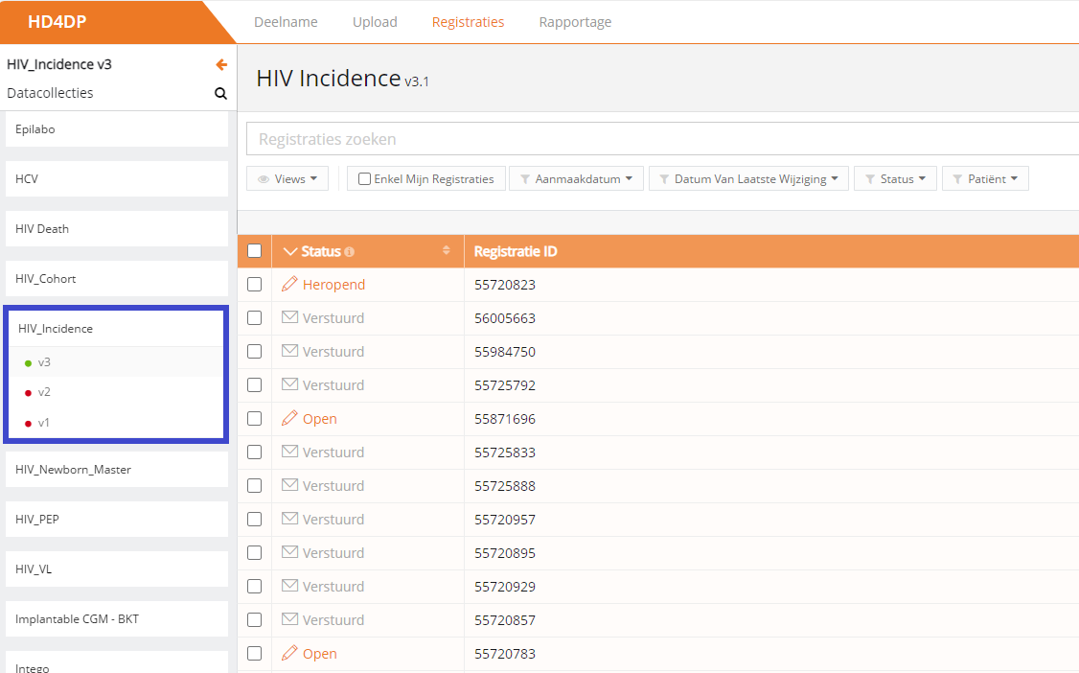Enable Enkel Mijn Registraties checkbox

click(x=364, y=179)
